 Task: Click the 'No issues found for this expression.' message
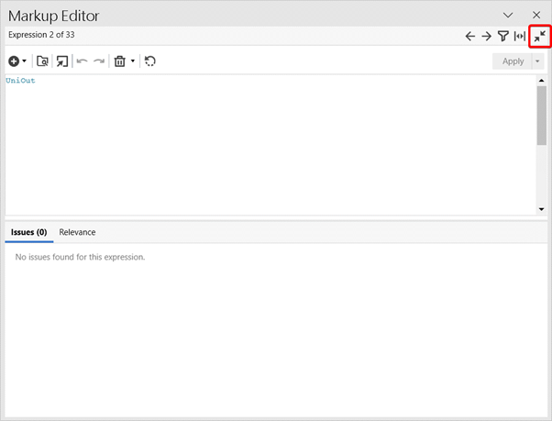click(x=80, y=257)
